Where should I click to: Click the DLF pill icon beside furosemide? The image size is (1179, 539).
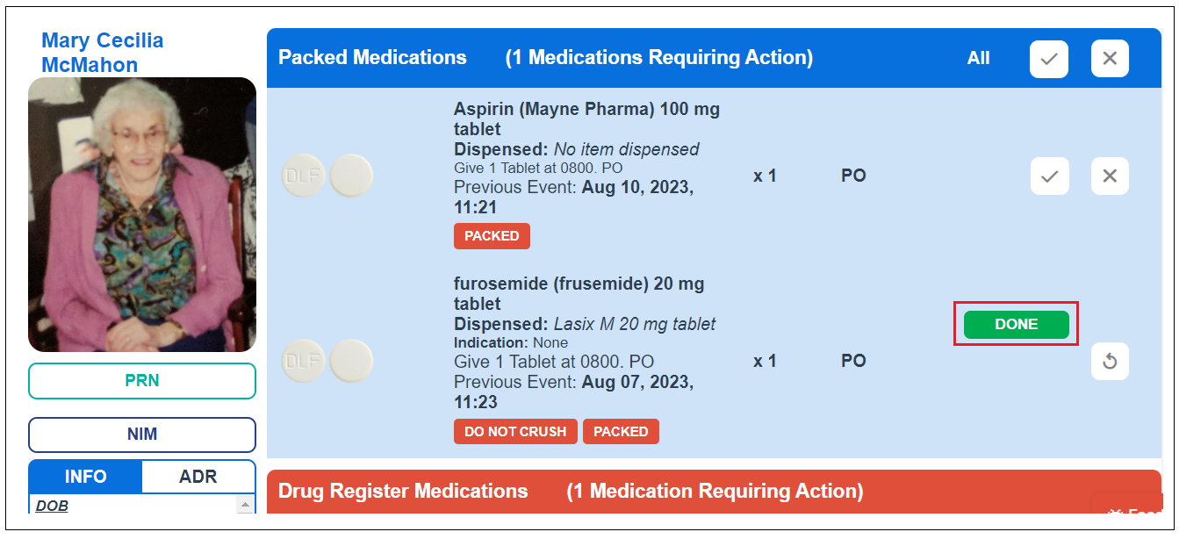[x=303, y=361]
